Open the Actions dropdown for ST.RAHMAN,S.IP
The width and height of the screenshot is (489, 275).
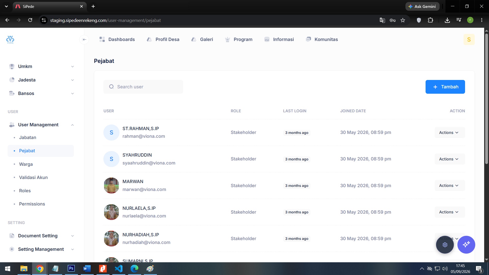click(450, 133)
